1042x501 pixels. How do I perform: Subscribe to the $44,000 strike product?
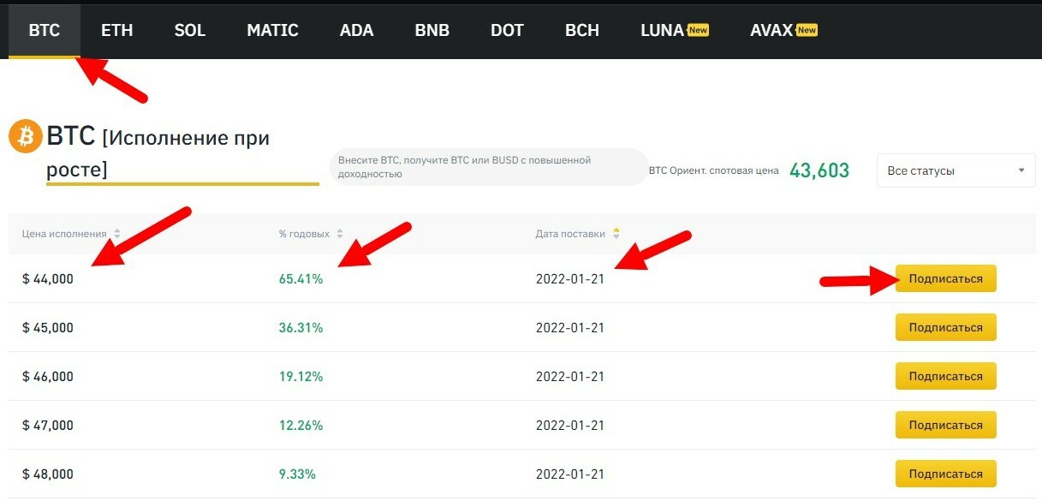click(x=945, y=278)
